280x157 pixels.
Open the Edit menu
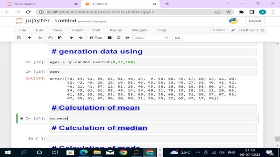(40, 30)
